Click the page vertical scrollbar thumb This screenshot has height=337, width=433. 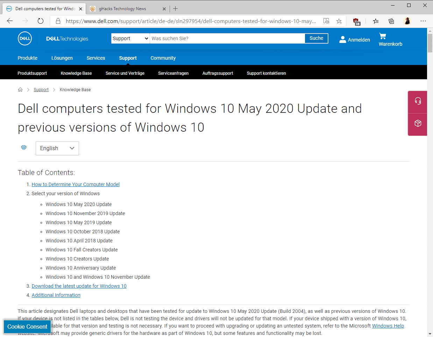coord(430,43)
